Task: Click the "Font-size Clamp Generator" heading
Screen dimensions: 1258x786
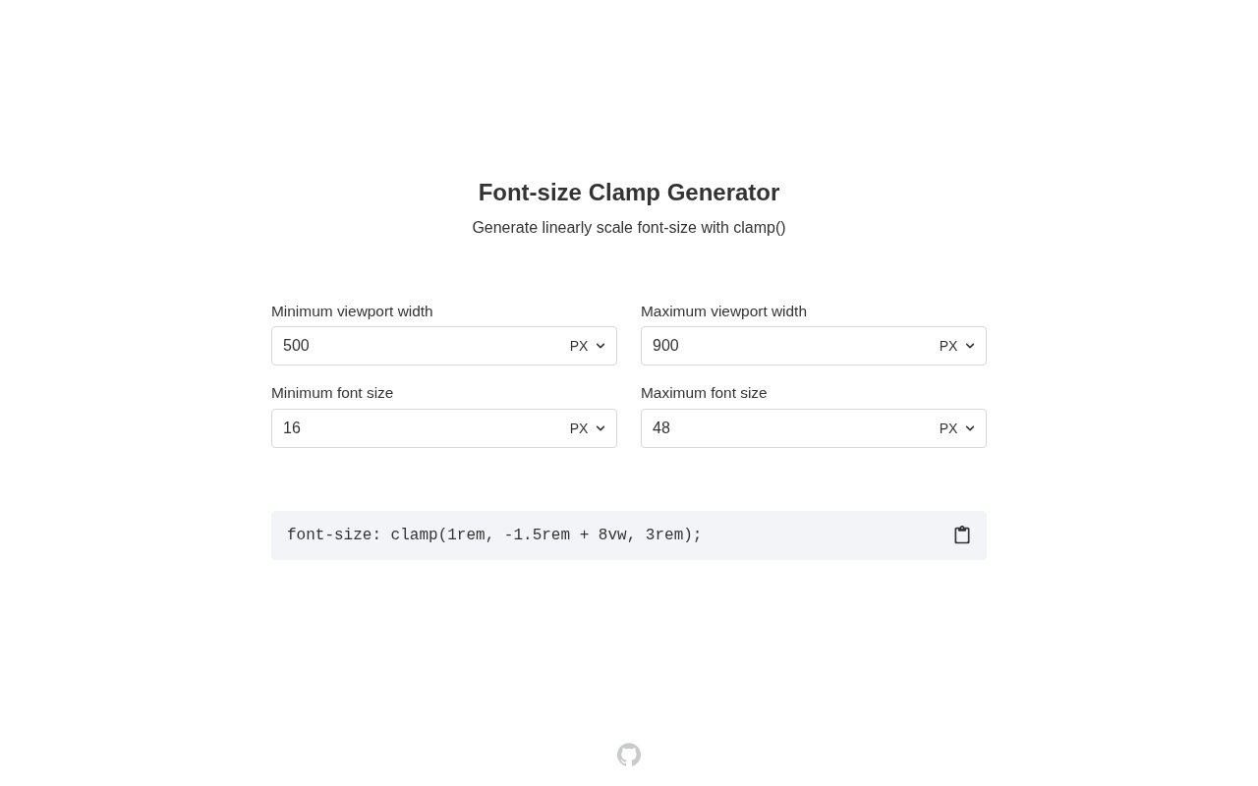Action: coord(629,193)
